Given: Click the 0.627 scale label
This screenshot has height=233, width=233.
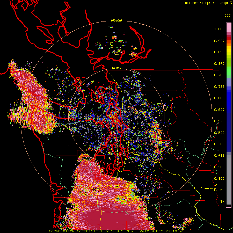Looking at the screenshot, I should 219,110.
